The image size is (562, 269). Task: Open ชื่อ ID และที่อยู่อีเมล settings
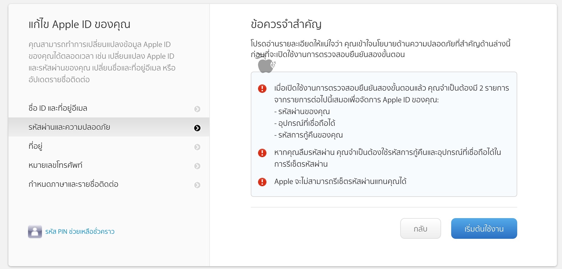(x=58, y=108)
